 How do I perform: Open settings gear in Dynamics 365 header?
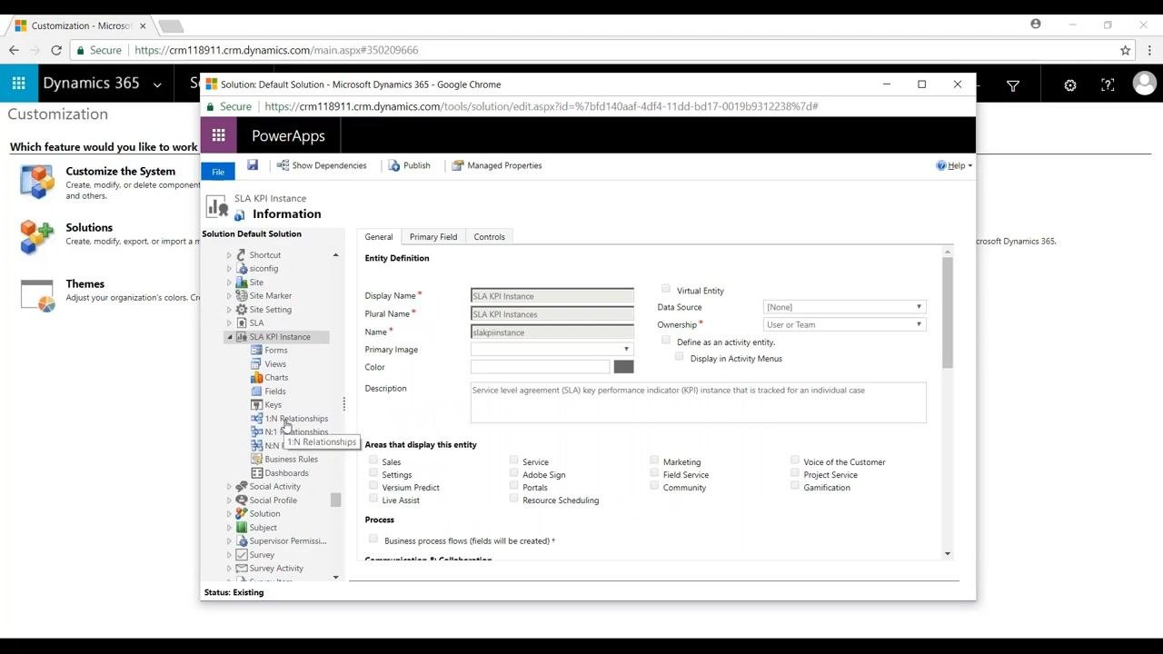pos(1070,85)
